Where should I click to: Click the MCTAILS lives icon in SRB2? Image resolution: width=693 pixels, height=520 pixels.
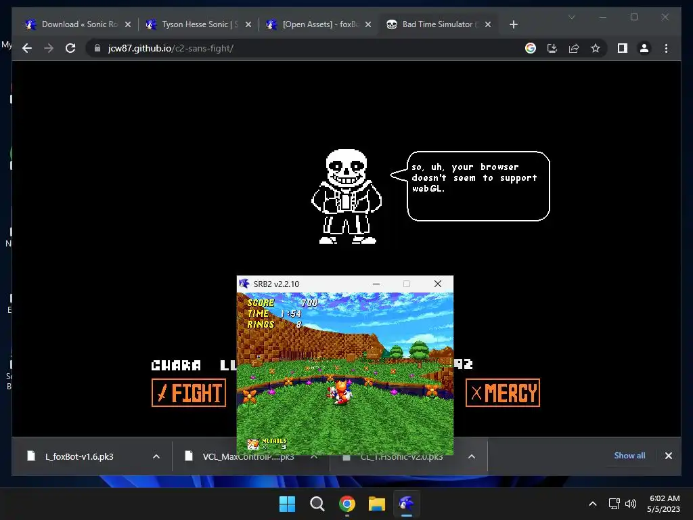tap(253, 444)
